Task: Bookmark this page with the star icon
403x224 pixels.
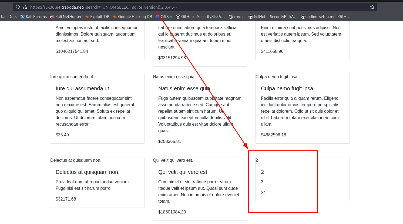Action: [x=372, y=7]
